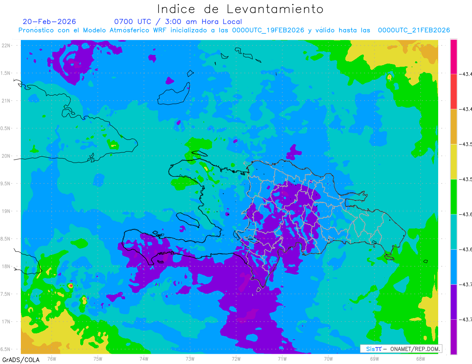The height and width of the screenshot is (364, 472).
Task: Click the red color bar segment
Action: click(x=454, y=91)
